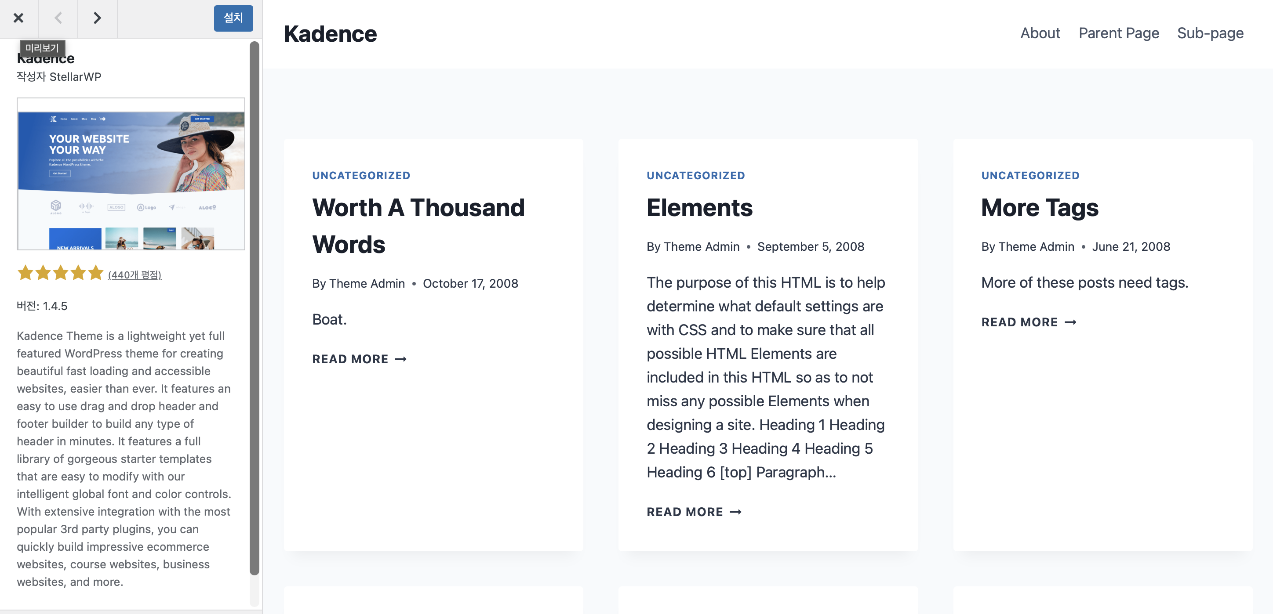1273x614 pixels.
Task: Click Uncategorized above More Tags post
Action: 1030,175
